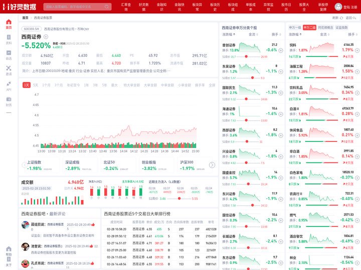Click the 全屏 fullscreen chart button
This screenshot has height=270, width=361.
[212, 85]
